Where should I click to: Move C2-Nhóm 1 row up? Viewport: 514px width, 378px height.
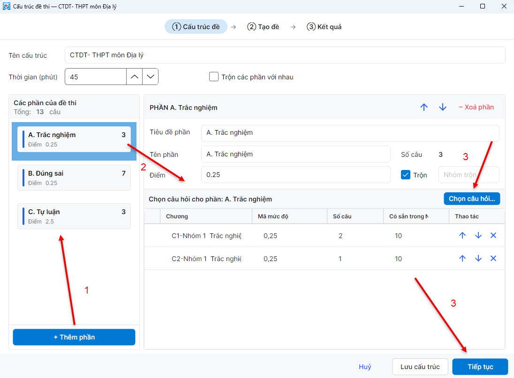point(462,258)
